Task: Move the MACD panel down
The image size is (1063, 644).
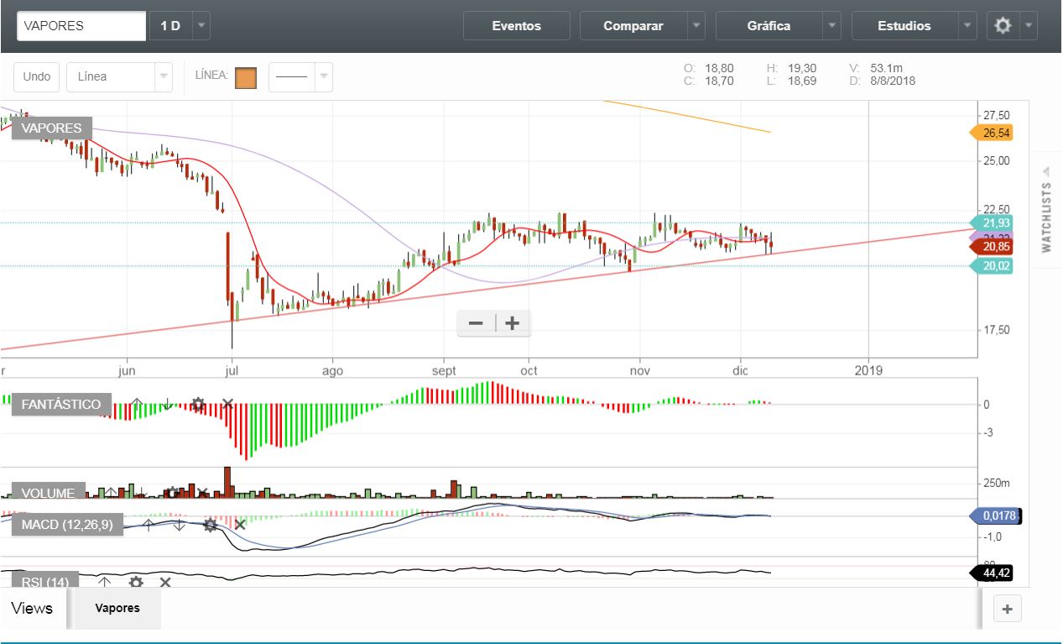Action: click(x=179, y=525)
